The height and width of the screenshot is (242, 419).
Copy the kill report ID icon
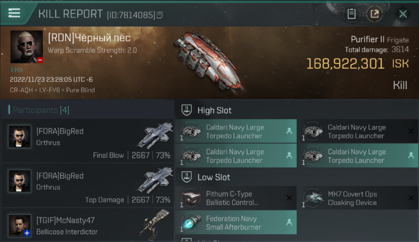pos(160,15)
